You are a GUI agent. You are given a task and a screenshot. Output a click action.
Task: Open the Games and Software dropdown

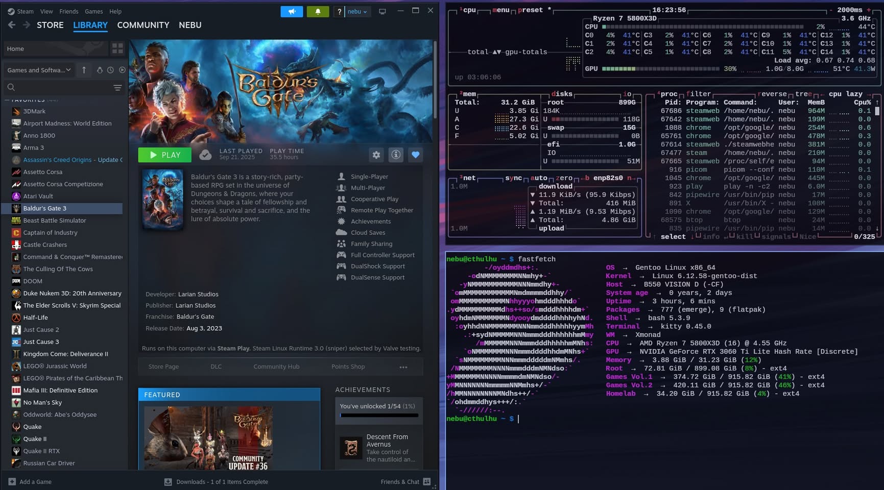tap(39, 70)
